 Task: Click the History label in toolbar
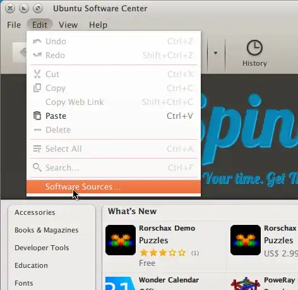click(x=254, y=63)
